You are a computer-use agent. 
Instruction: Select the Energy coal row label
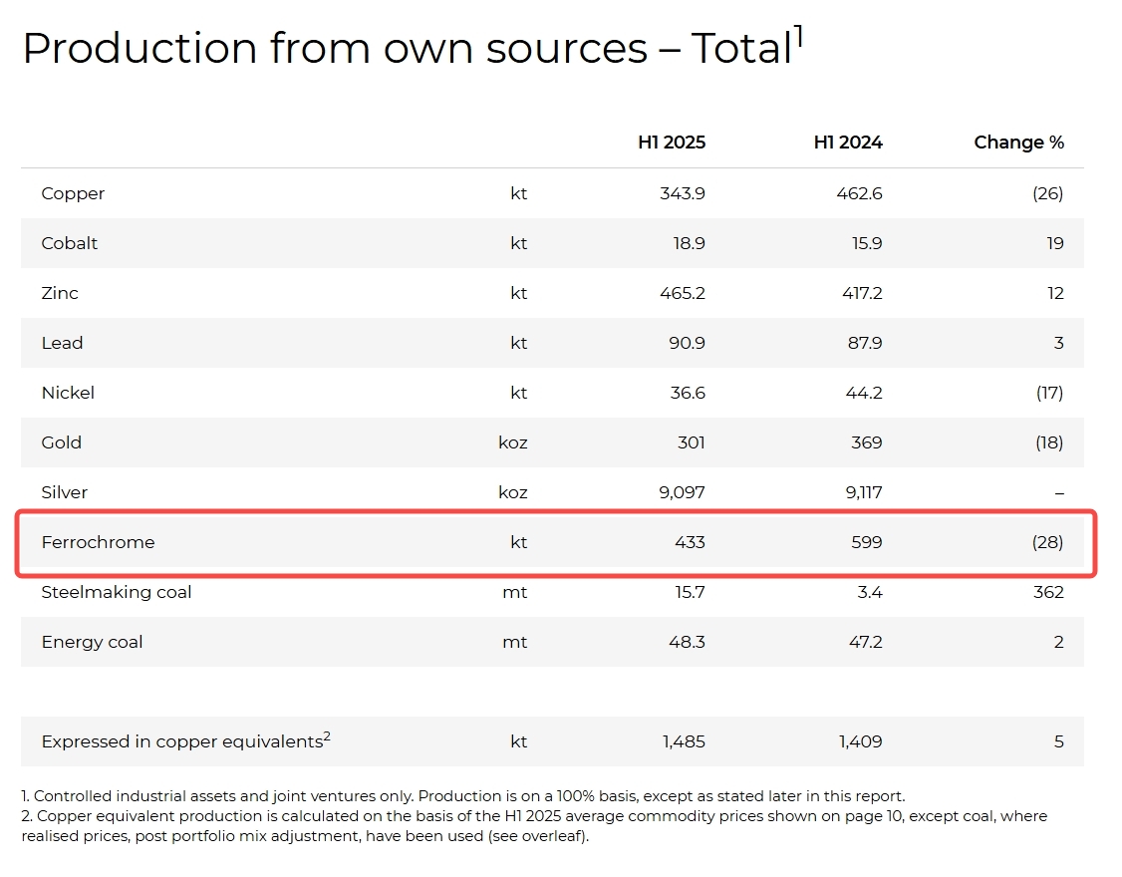pos(92,642)
